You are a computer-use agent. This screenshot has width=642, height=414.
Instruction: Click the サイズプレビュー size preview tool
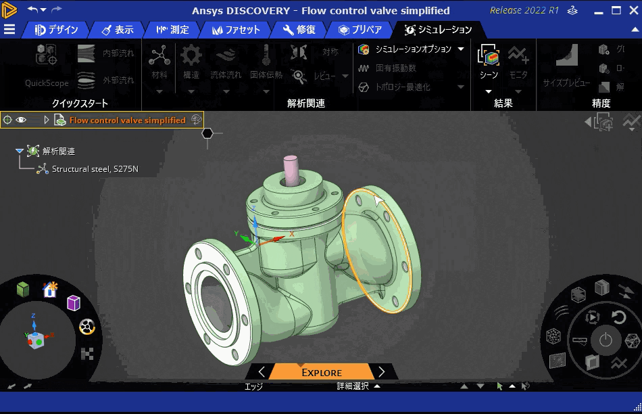pyautogui.click(x=567, y=66)
